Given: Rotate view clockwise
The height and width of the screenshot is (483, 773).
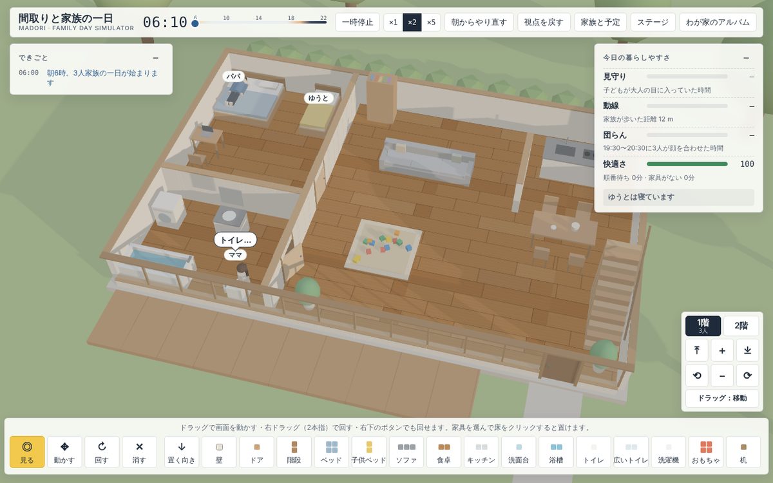Looking at the screenshot, I should (747, 375).
